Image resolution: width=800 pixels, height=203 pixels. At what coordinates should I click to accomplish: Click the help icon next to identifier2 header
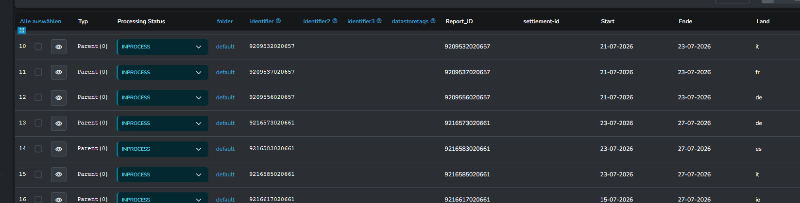click(x=335, y=21)
